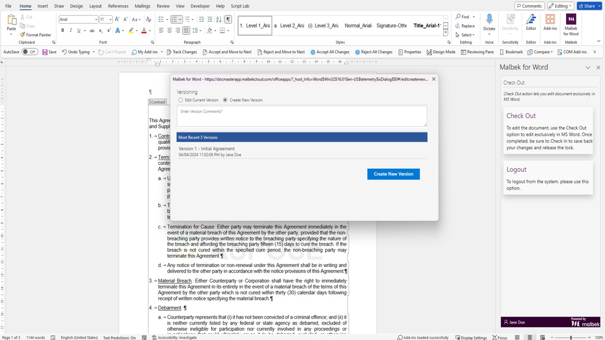Align text to the right

pos(178,31)
